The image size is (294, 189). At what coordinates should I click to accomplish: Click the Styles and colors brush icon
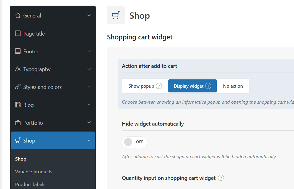click(18, 87)
